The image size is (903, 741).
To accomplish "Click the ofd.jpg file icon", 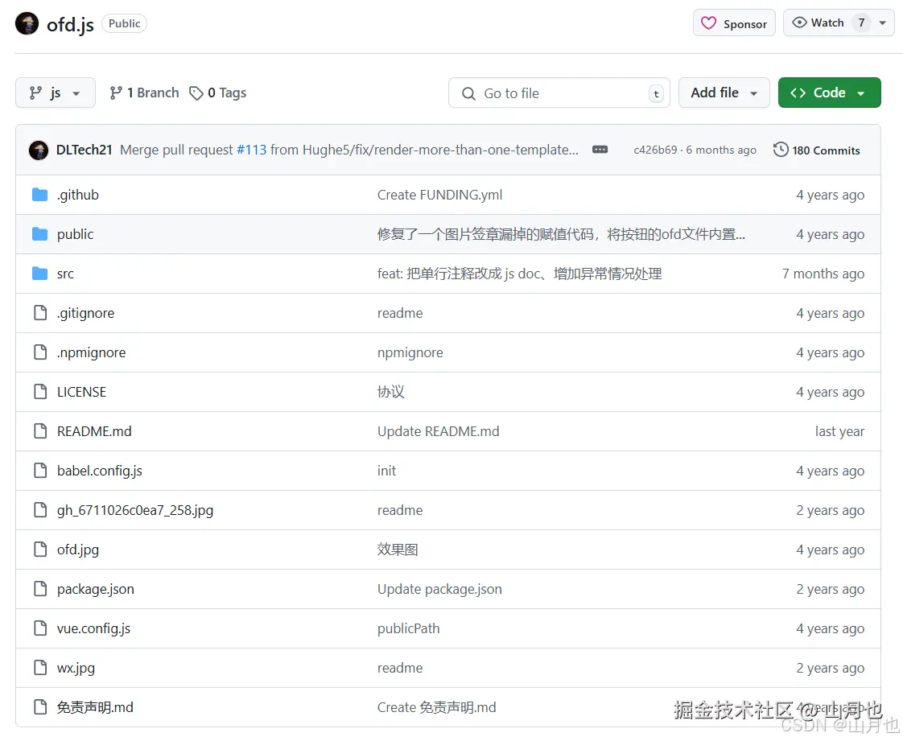I will (x=40, y=550).
